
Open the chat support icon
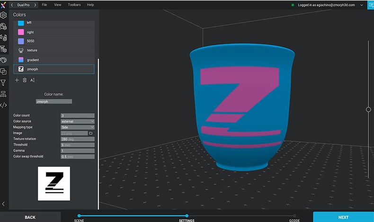(x=371, y=5)
